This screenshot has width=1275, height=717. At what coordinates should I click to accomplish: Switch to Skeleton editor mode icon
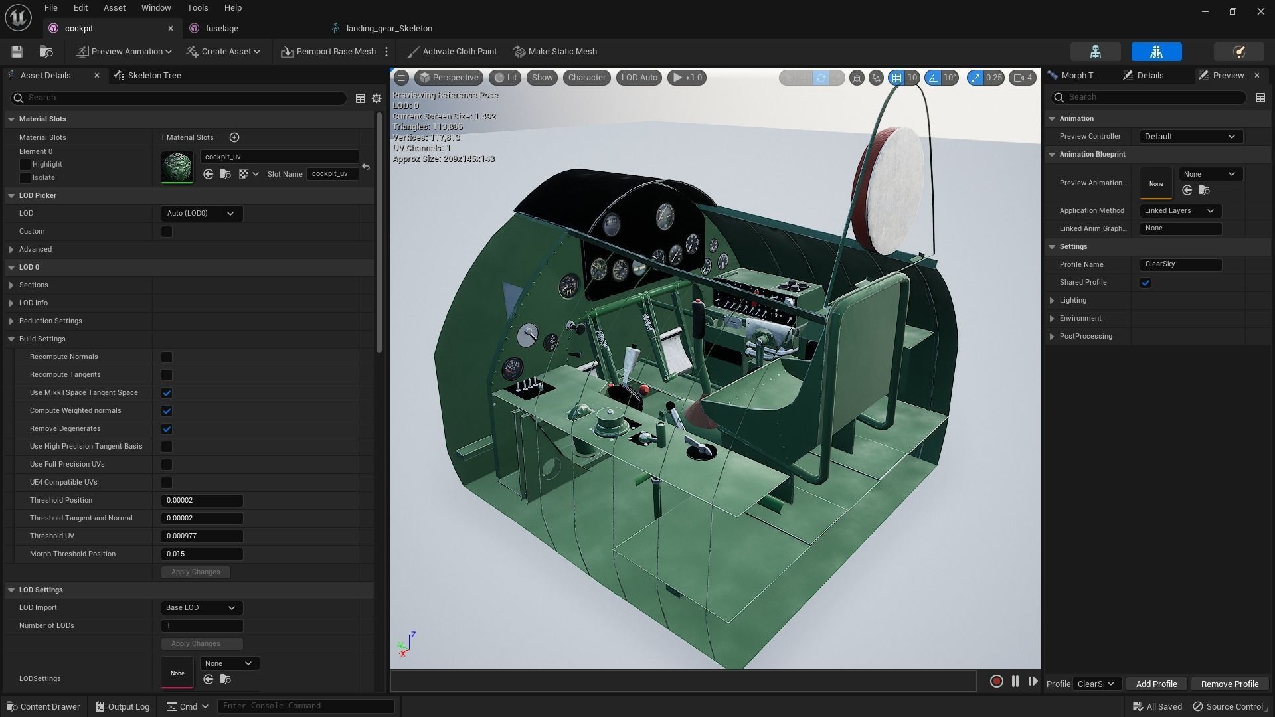click(x=1096, y=52)
